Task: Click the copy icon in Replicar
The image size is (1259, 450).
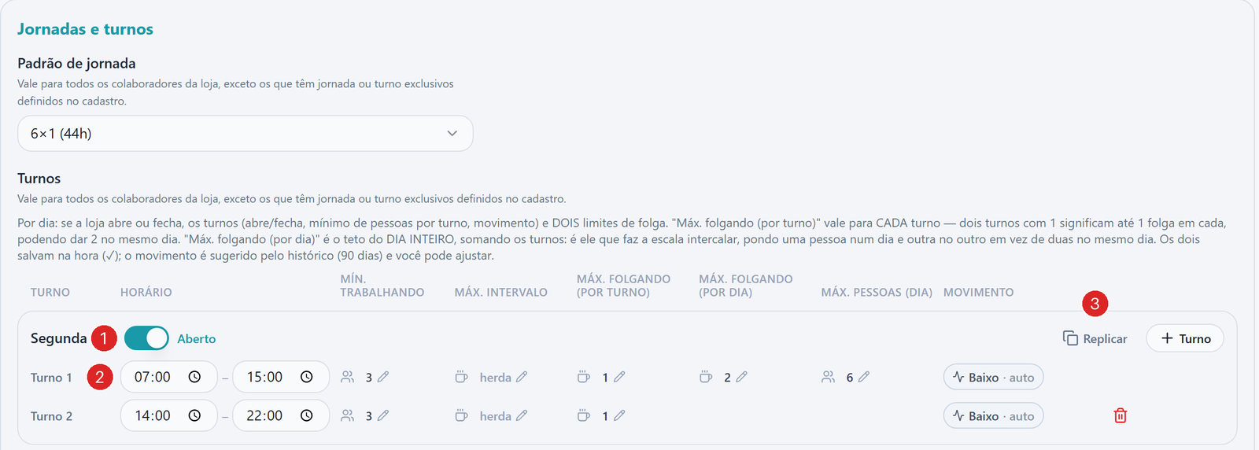Action: (x=1070, y=338)
